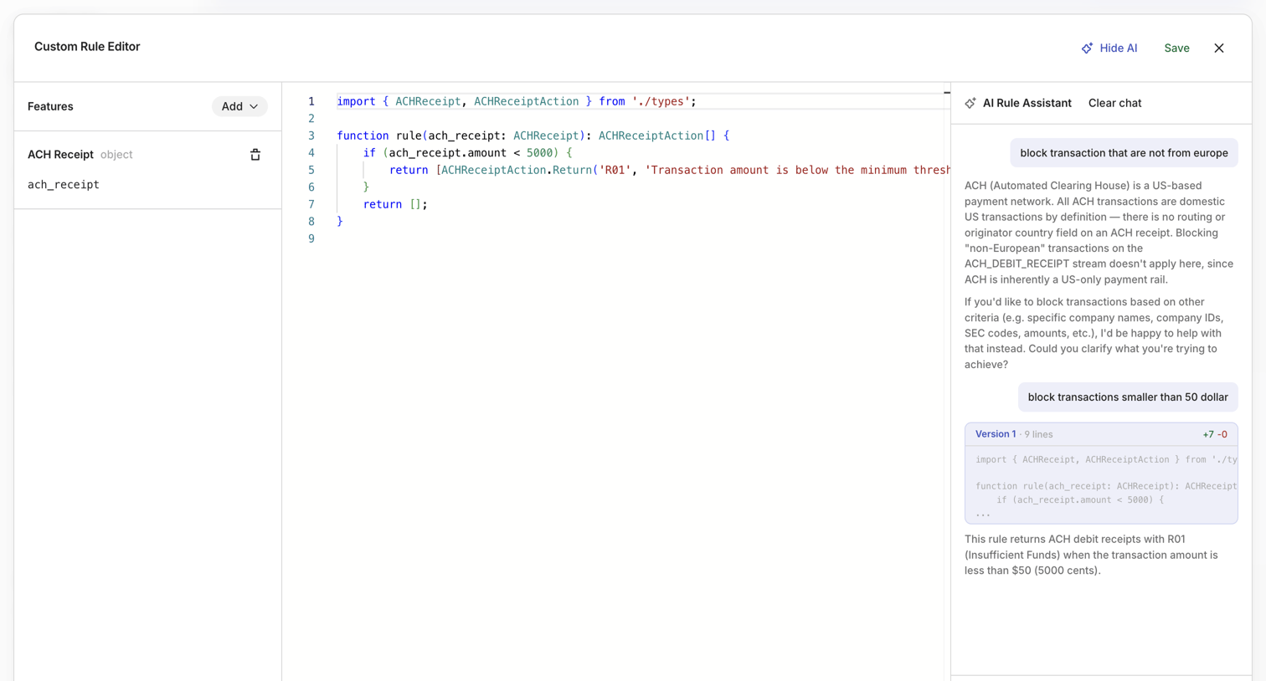Image resolution: width=1266 pixels, height=681 pixels.
Task: Open the Add features dropdown
Action: pos(239,106)
